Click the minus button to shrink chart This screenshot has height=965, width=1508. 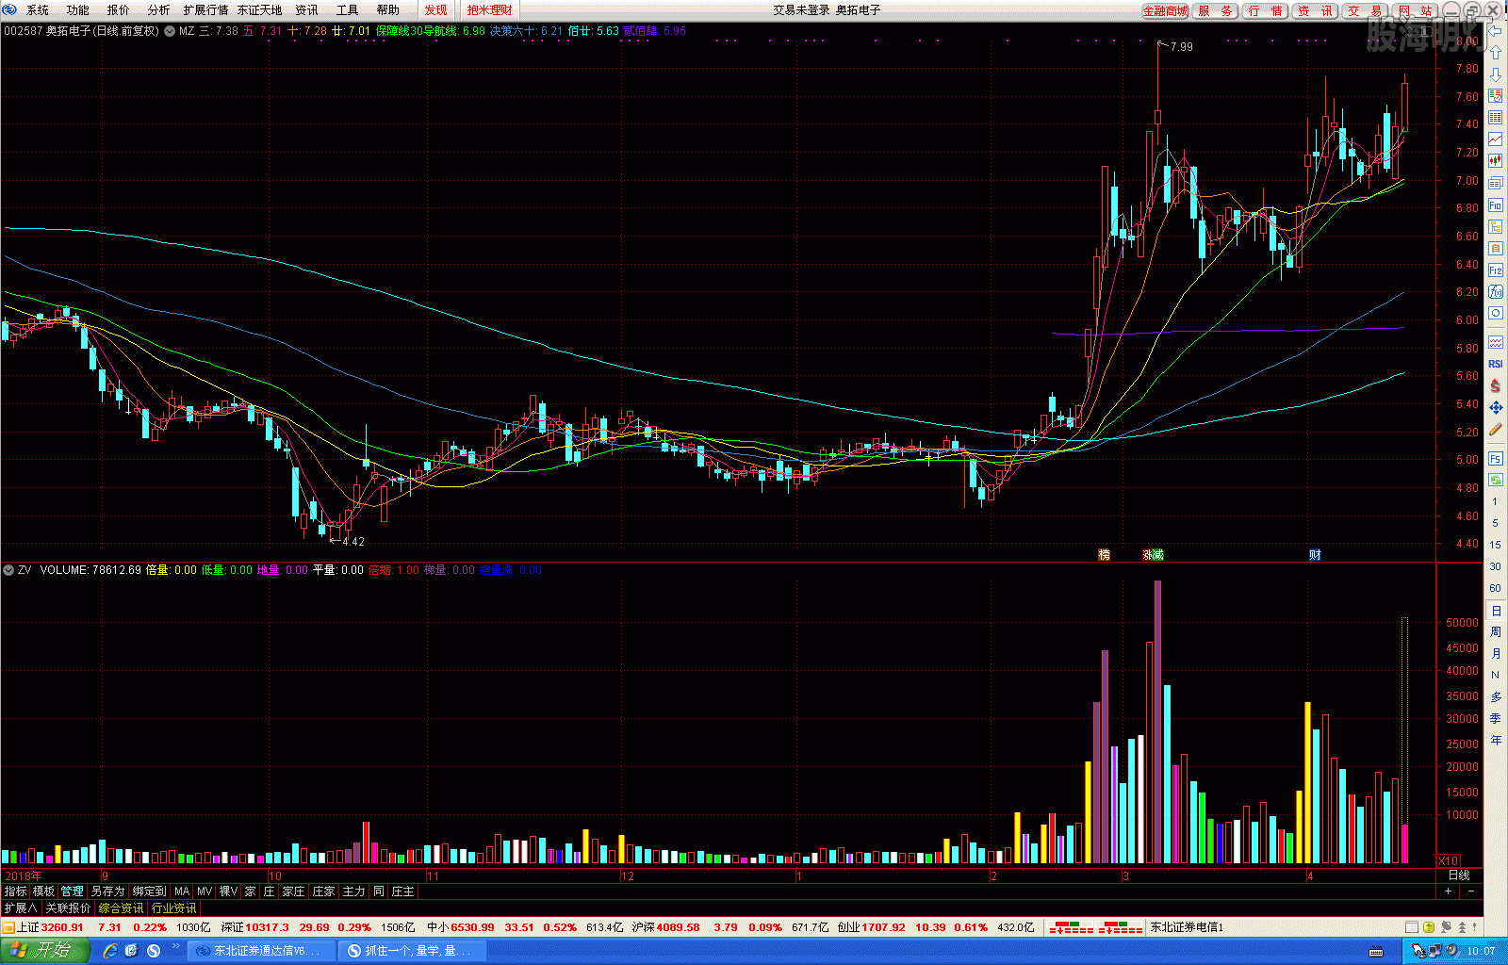coord(1471,891)
